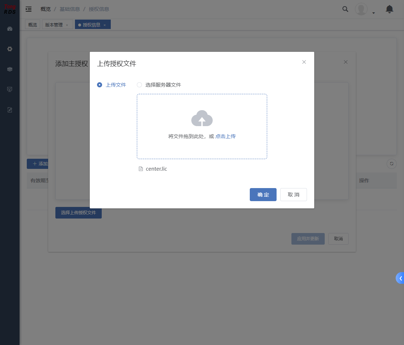Open the edit note icon in sidebar
404x345 pixels.
[x=10, y=110]
